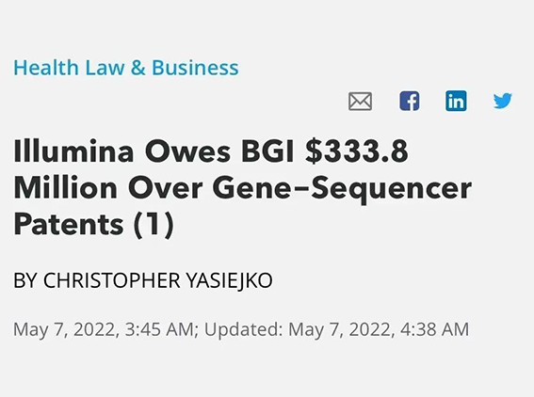Click the word Health in section link
Image resolution: width=534 pixels, height=397 pixels.
[x=46, y=68]
